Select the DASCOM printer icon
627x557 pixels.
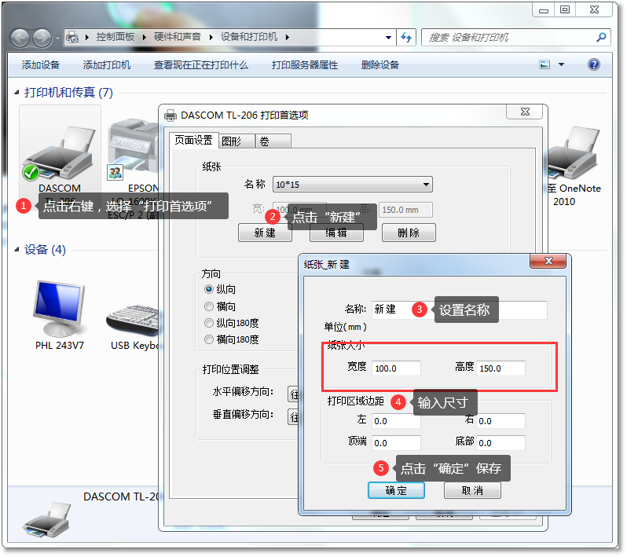[x=60, y=151]
